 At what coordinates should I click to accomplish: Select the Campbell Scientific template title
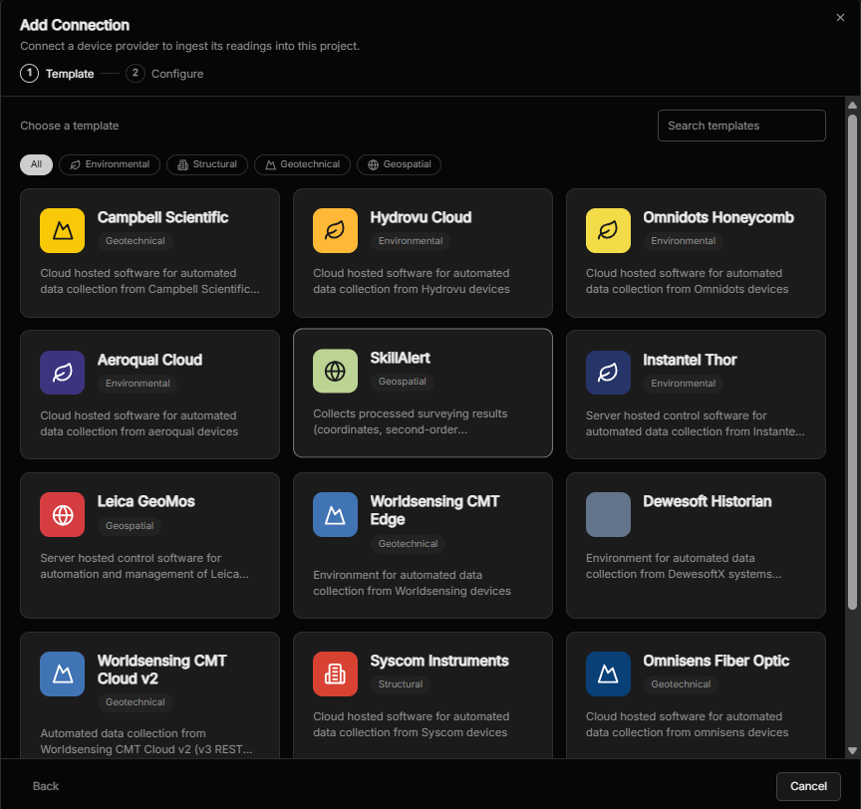tap(162, 217)
